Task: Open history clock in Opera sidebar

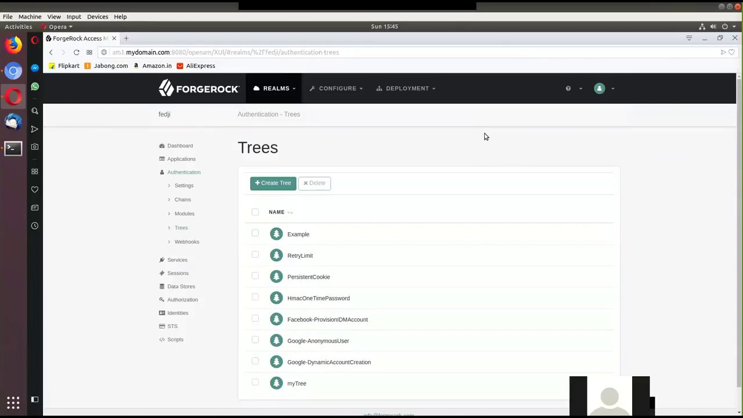Action: (x=35, y=226)
